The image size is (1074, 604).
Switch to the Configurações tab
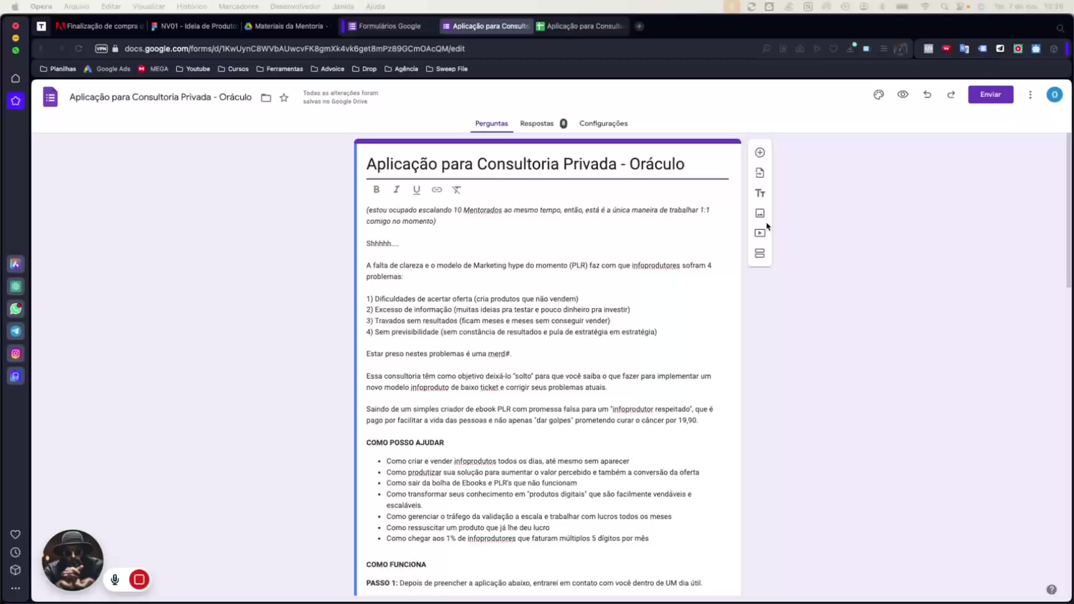[603, 124]
